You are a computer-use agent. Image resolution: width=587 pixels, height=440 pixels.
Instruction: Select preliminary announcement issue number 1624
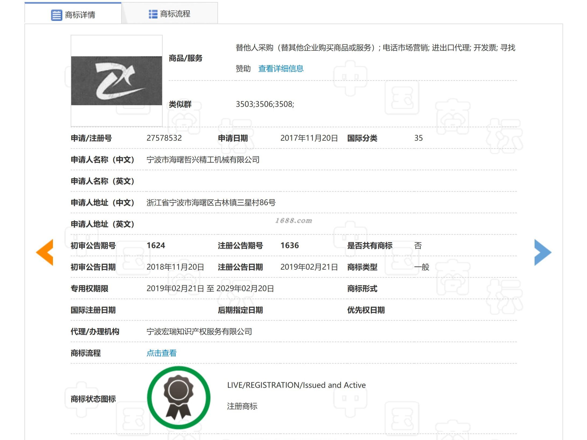pyautogui.click(x=156, y=246)
